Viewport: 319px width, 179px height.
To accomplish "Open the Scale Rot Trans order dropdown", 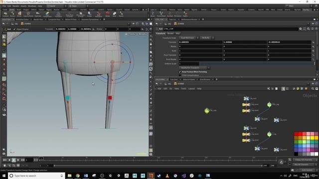I will point(188,38).
